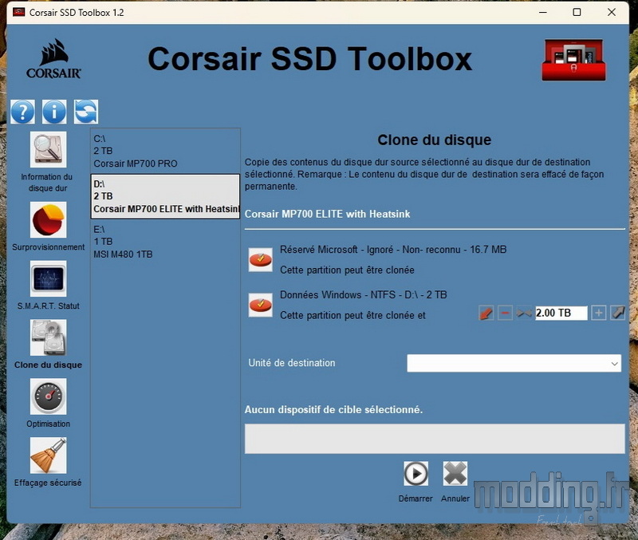Open the help question mark icon
The width and height of the screenshot is (638, 540).
23,112
